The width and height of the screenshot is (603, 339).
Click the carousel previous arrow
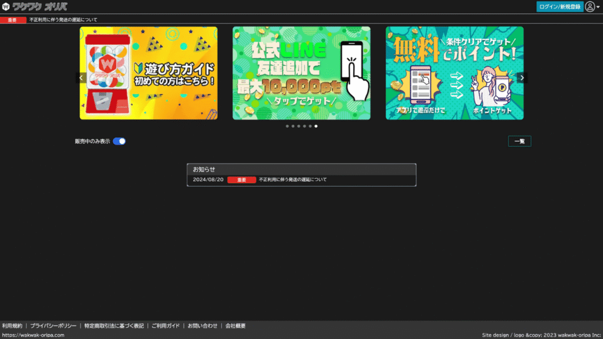(81, 77)
